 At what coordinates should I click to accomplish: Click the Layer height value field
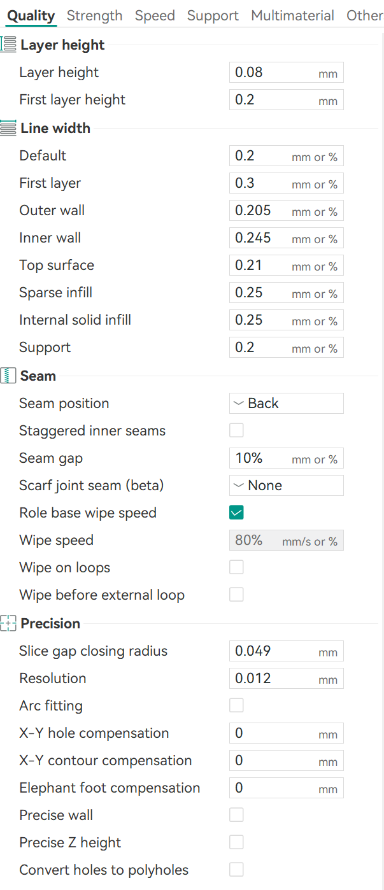pyautogui.click(x=274, y=73)
